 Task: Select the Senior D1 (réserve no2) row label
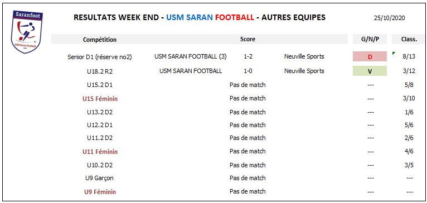(100, 57)
